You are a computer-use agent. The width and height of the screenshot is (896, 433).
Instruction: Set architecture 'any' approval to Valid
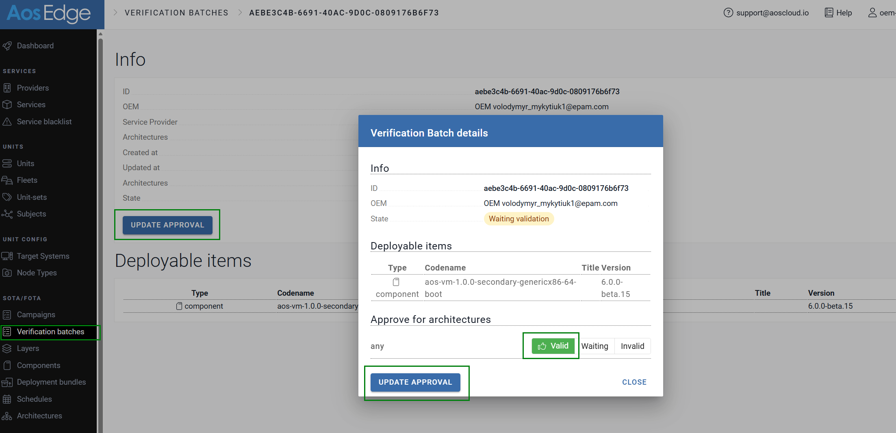tap(553, 346)
